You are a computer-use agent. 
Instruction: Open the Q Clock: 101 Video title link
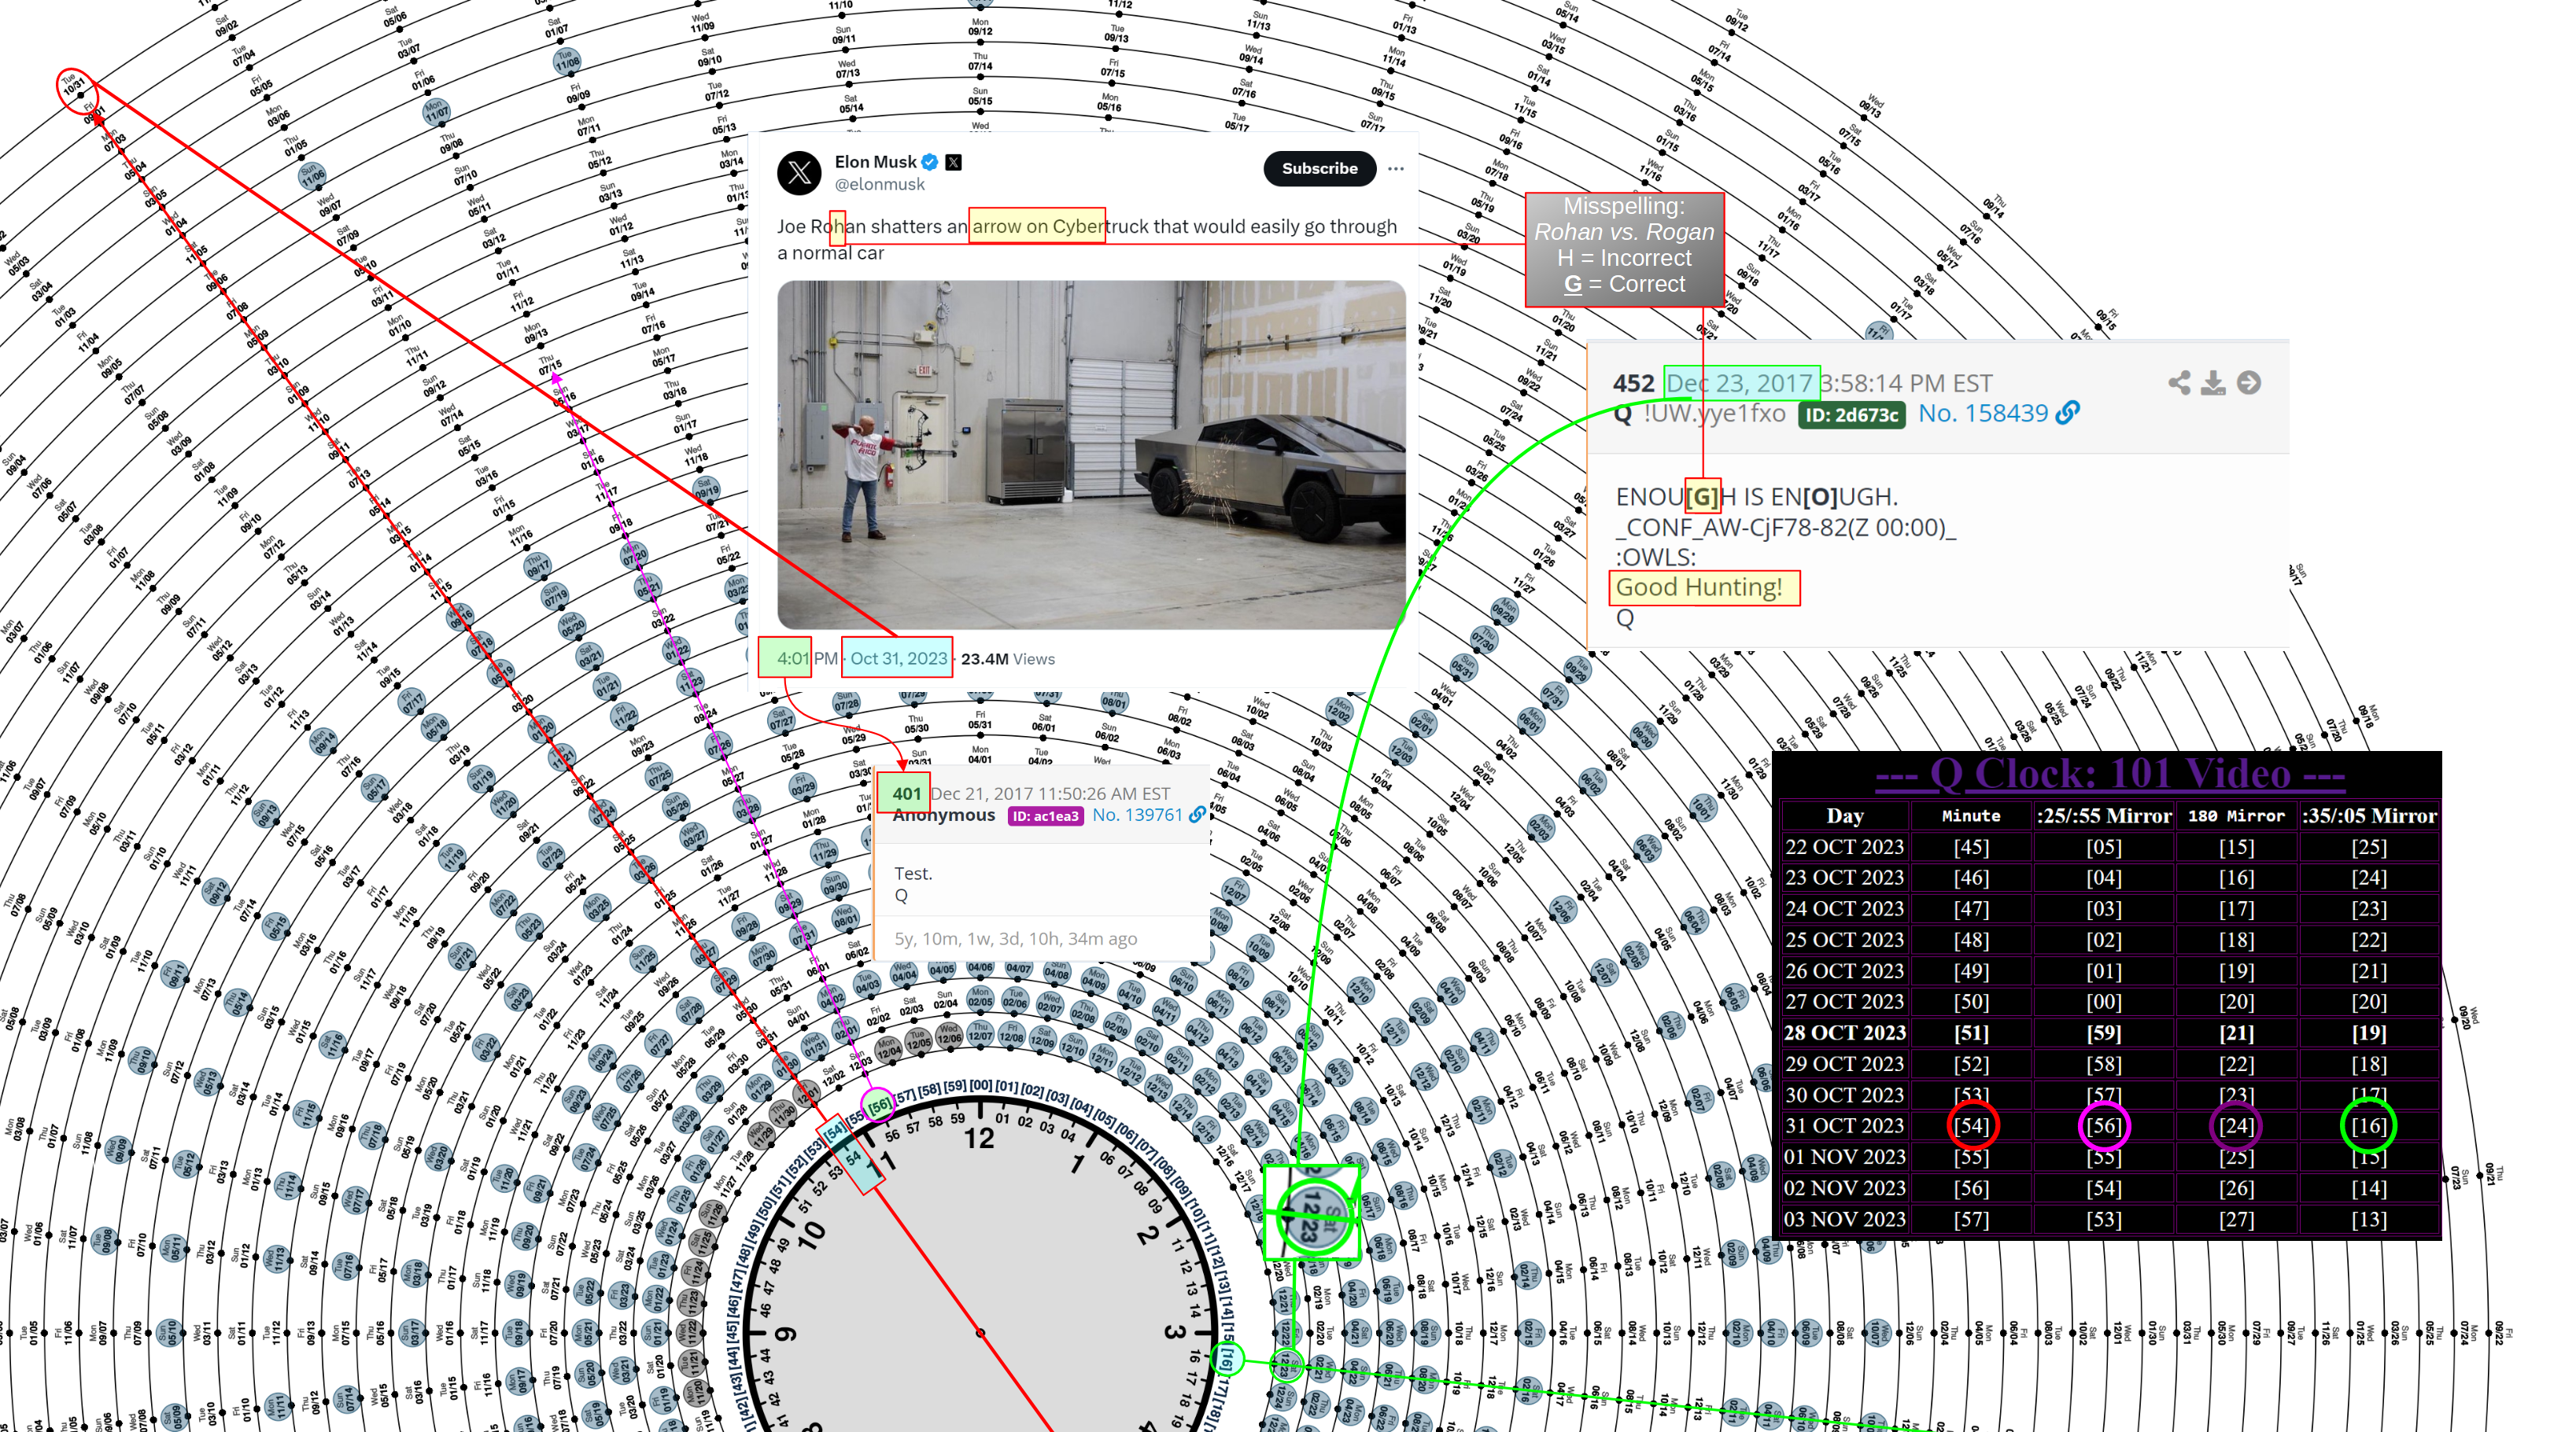2109,774
